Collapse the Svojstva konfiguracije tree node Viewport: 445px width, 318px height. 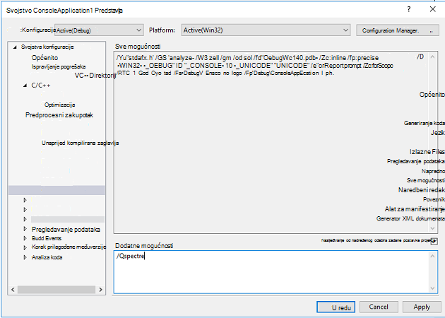(15, 47)
